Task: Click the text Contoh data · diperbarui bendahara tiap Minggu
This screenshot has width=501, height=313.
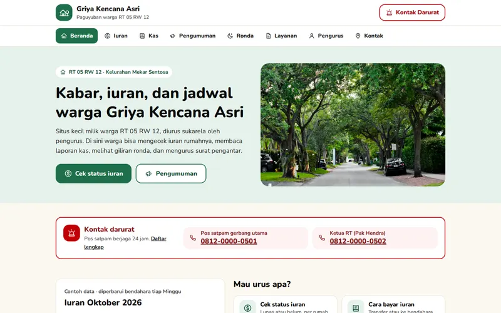Action: click(123, 291)
